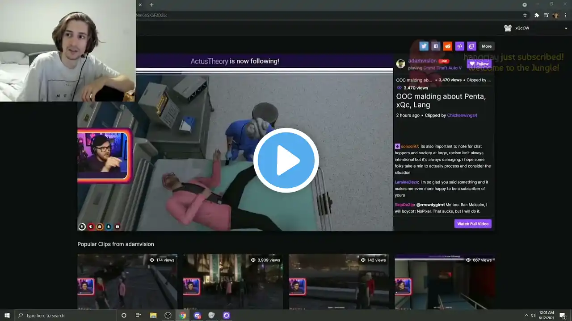The image size is (572, 321).
Task: Open the More share options
Action: (487, 46)
